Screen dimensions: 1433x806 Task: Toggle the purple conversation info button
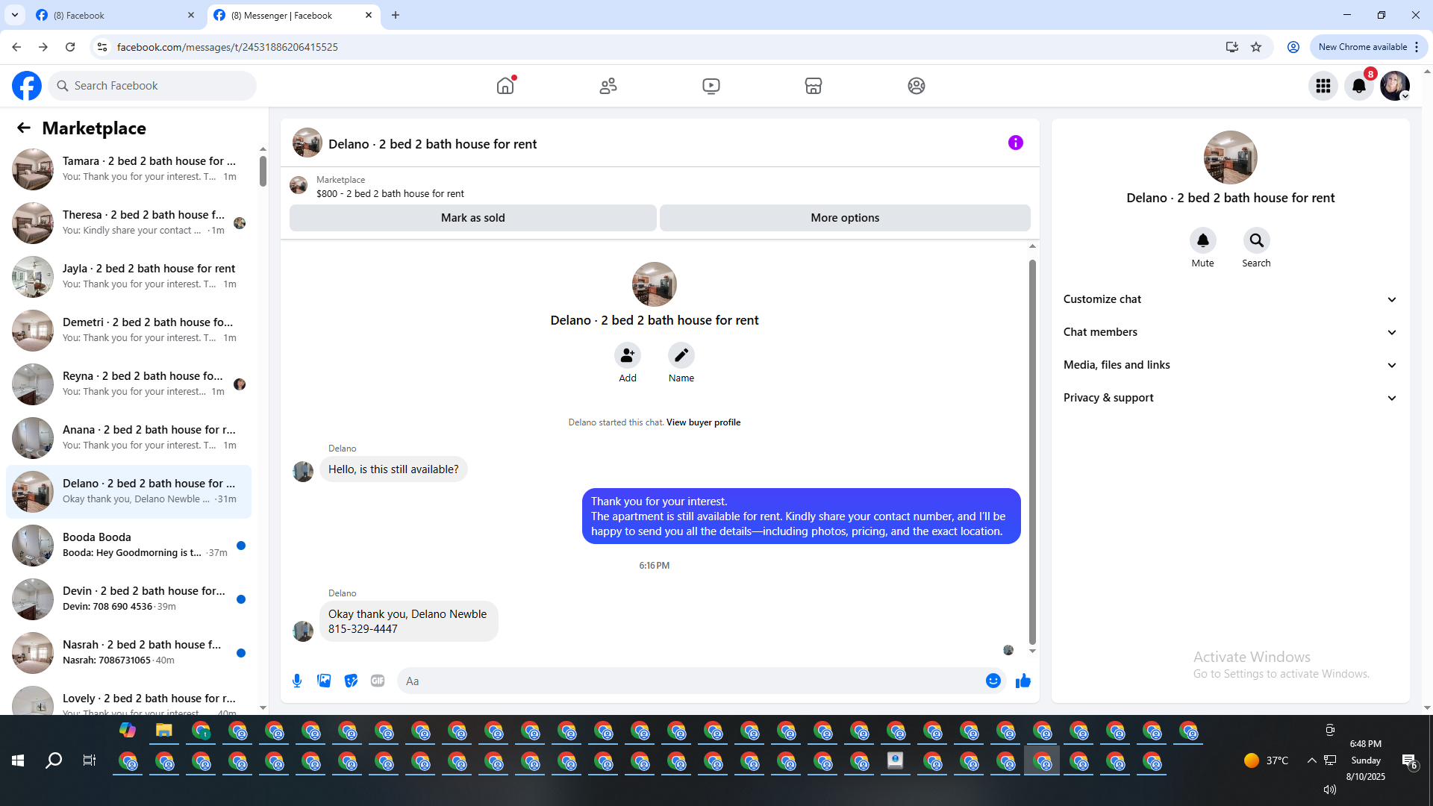1015,143
